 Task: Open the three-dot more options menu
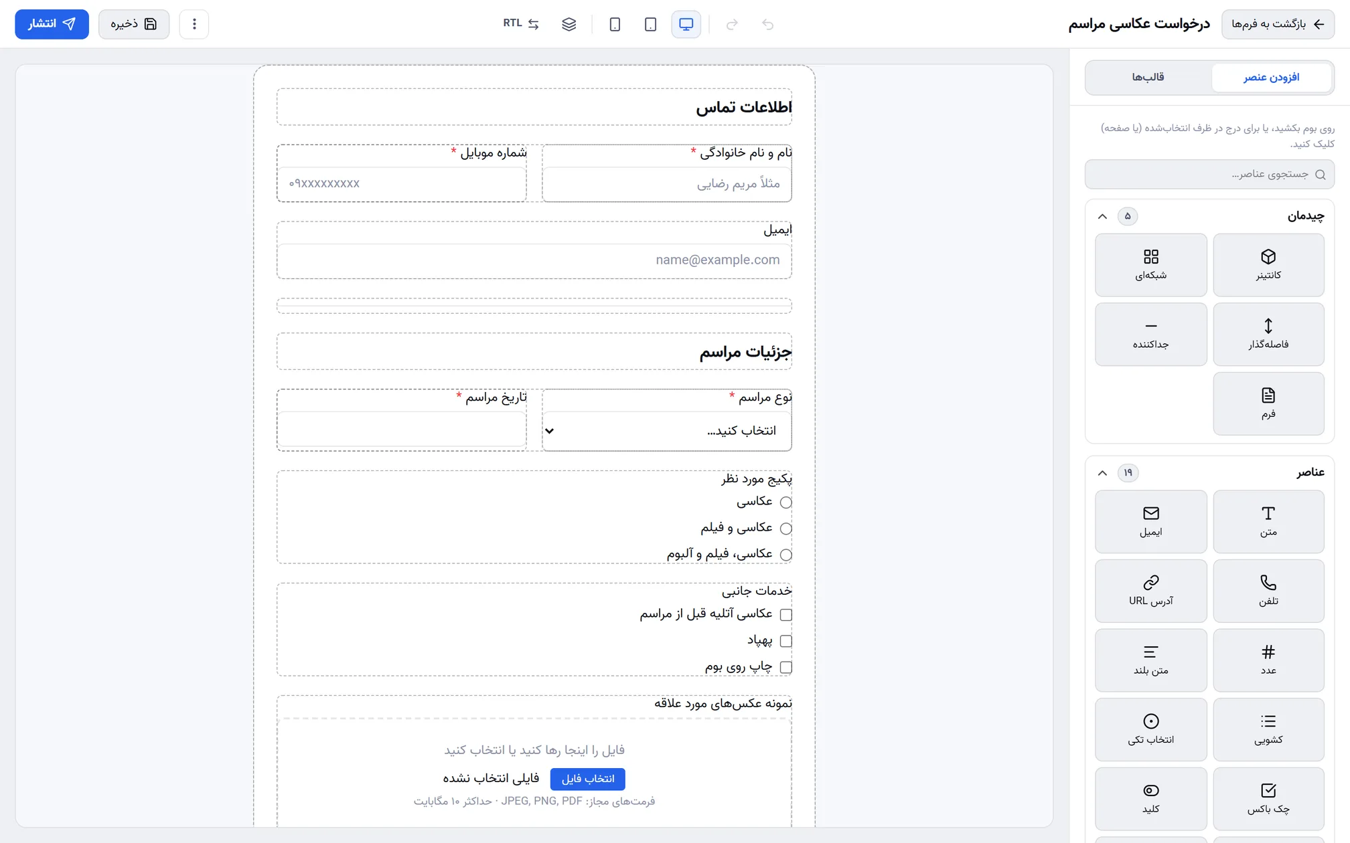tap(194, 24)
